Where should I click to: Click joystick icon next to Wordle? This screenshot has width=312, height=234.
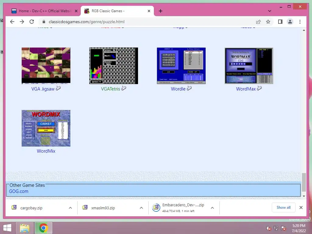pos(189,88)
